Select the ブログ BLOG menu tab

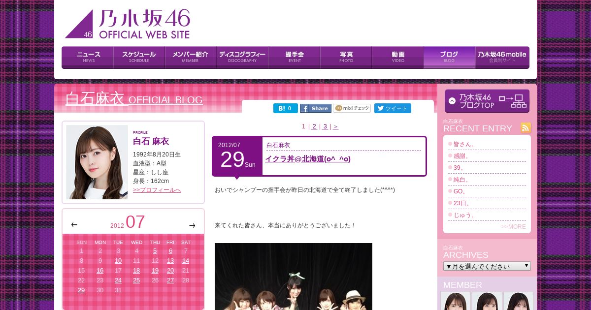(450, 58)
